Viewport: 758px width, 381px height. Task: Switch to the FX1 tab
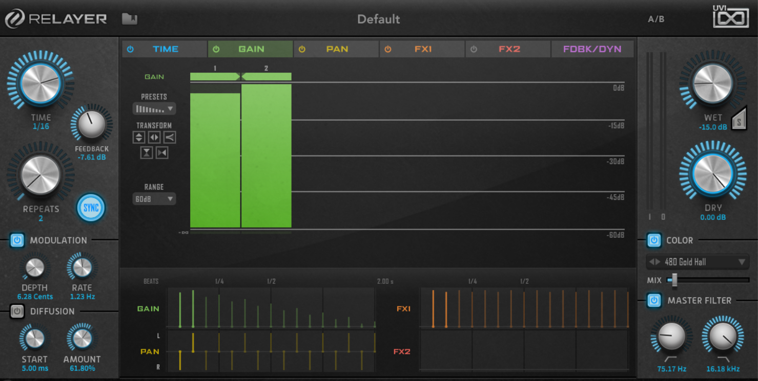point(423,49)
